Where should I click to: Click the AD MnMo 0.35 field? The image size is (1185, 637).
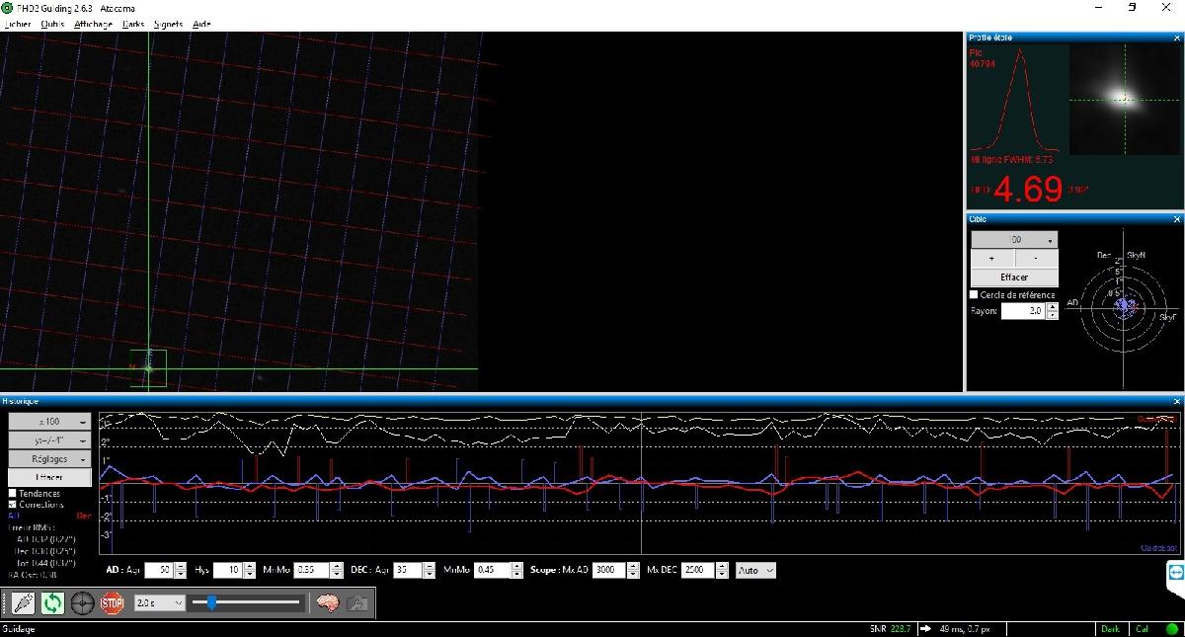[x=309, y=570]
